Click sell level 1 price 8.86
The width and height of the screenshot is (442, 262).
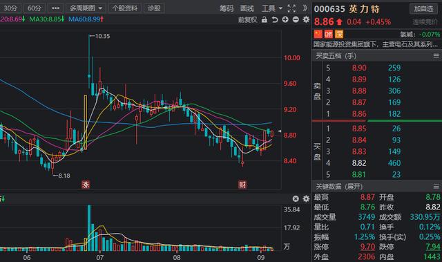[x=359, y=113]
